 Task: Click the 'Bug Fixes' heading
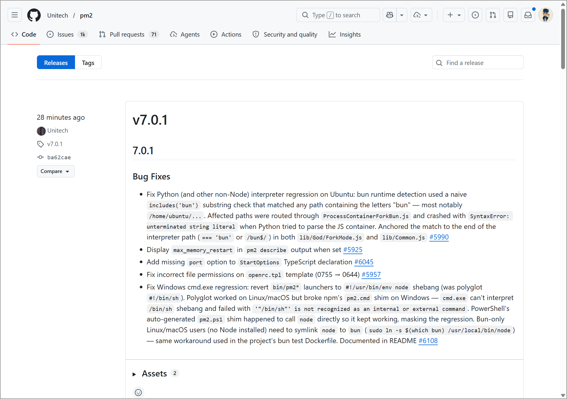(x=151, y=177)
